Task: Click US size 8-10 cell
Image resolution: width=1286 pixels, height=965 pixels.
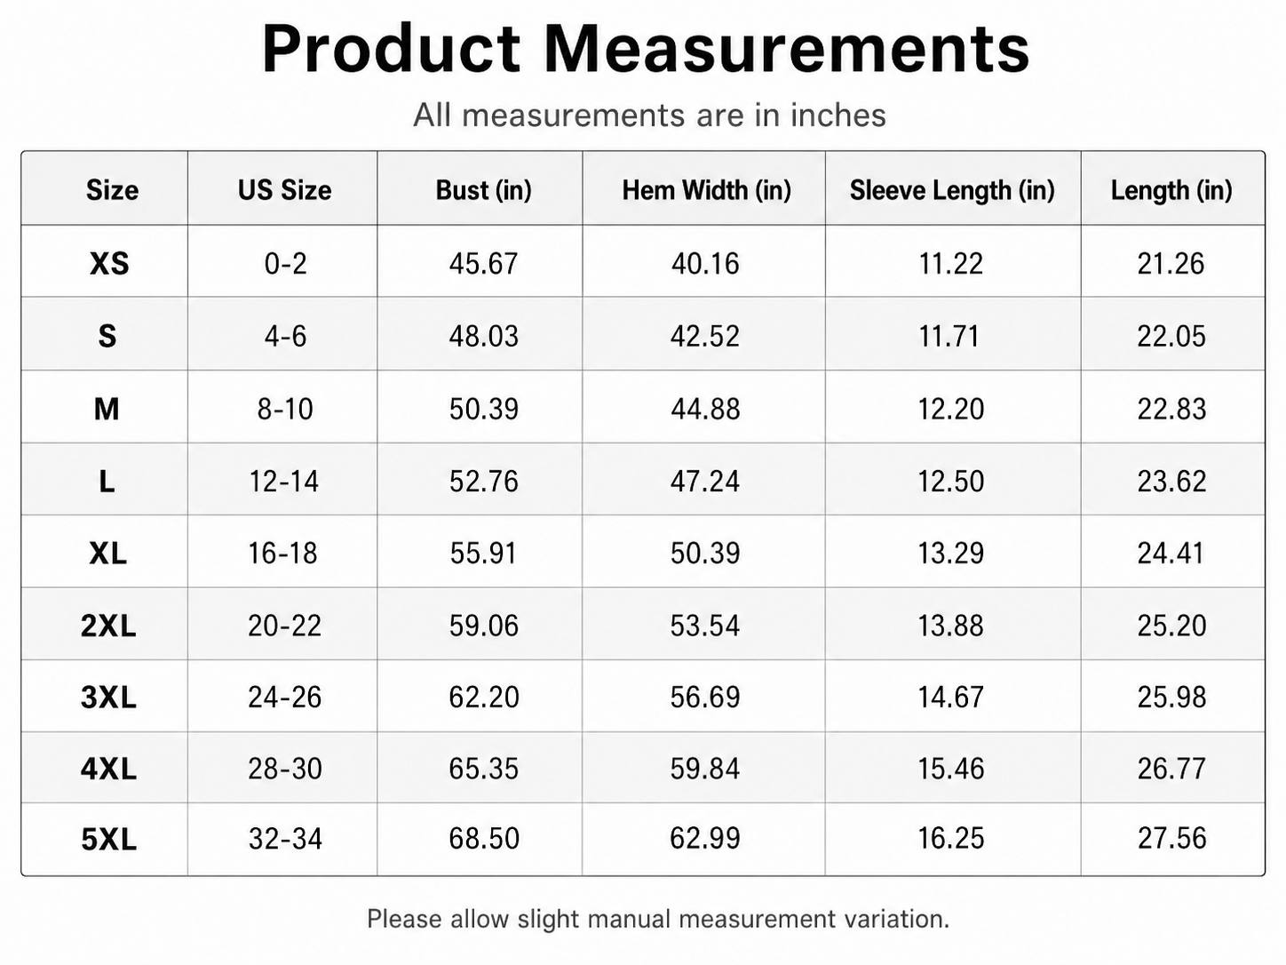Action: pos(285,410)
